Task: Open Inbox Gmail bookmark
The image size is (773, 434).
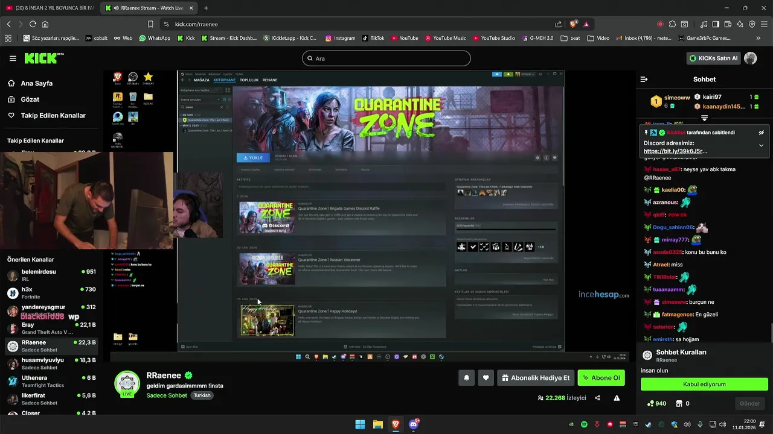Action: point(643,38)
